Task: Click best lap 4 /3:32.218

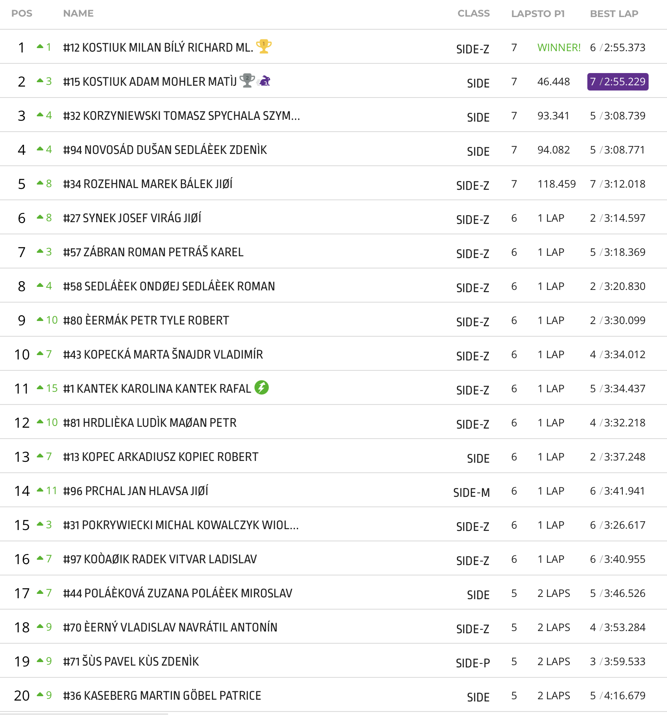Action: pos(618,422)
